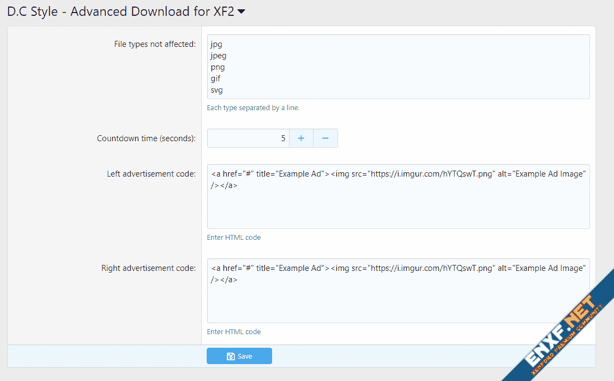Focus the countdown time number field
The height and width of the screenshot is (381, 614).
(248, 138)
